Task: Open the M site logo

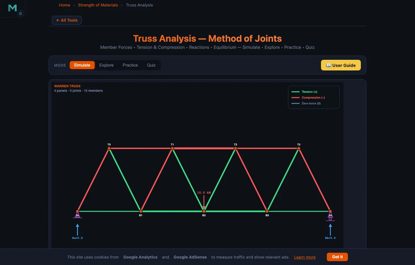Action: pyautogui.click(x=12, y=8)
